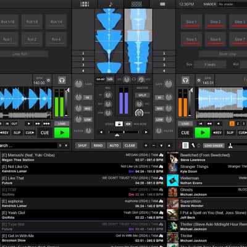Viewport: 247px width, 247px height.
Task: Click in the playlist search field
Action: click(x=28, y=146)
